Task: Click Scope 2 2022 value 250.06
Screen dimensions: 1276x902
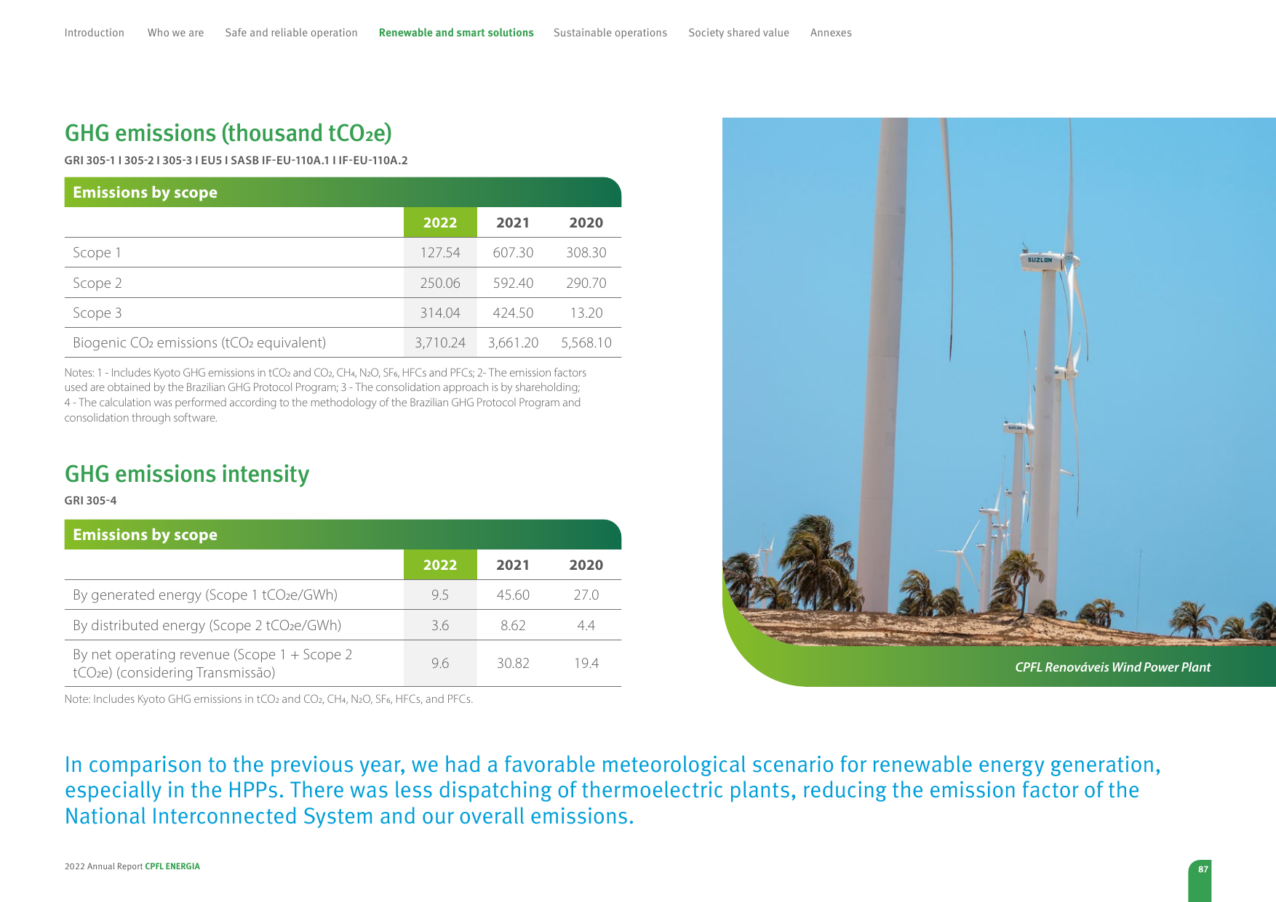Action: [x=440, y=283]
